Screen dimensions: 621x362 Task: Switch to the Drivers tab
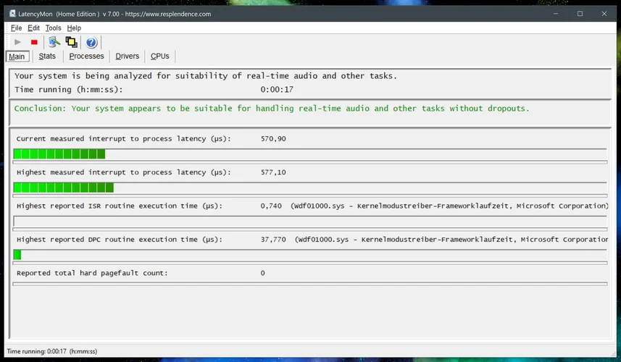(127, 56)
